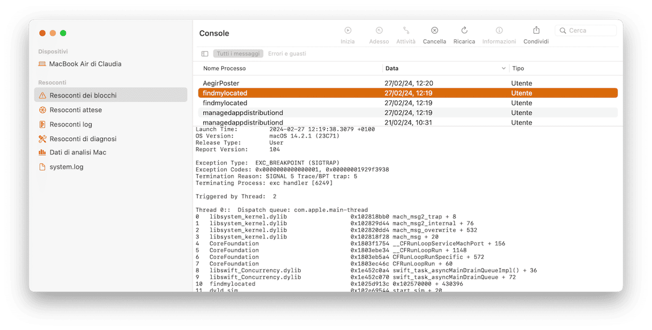Open Resoconti log in sidebar

[x=71, y=124]
